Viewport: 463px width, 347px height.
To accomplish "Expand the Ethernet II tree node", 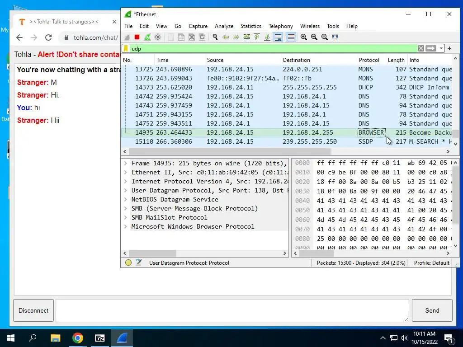I will [x=126, y=172].
